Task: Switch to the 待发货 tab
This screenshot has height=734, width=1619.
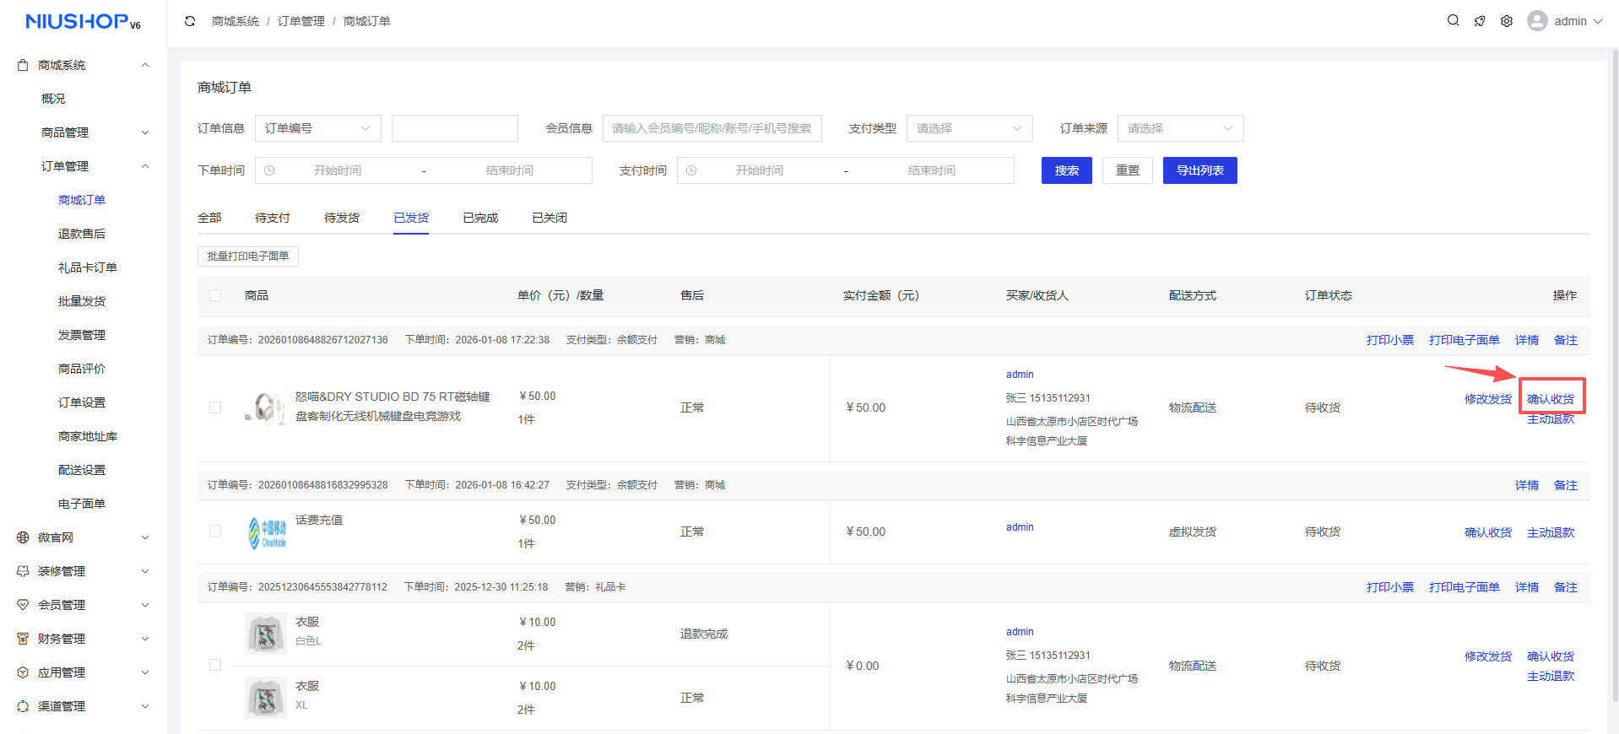Action: coord(342,218)
